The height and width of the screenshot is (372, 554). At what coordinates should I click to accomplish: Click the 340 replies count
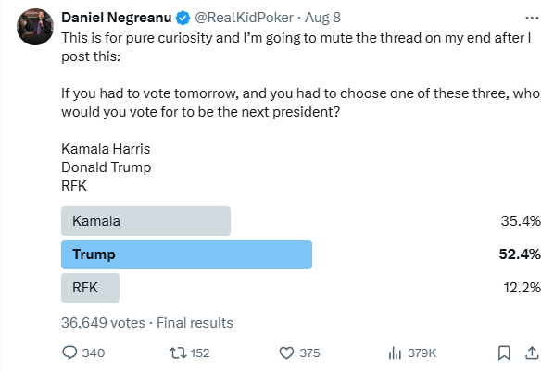tap(94, 353)
